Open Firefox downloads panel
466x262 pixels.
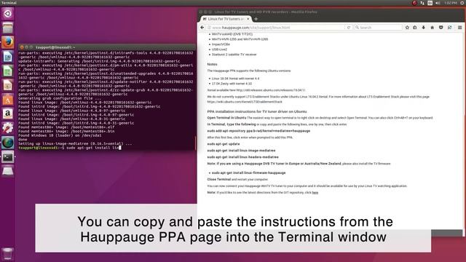(424, 28)
